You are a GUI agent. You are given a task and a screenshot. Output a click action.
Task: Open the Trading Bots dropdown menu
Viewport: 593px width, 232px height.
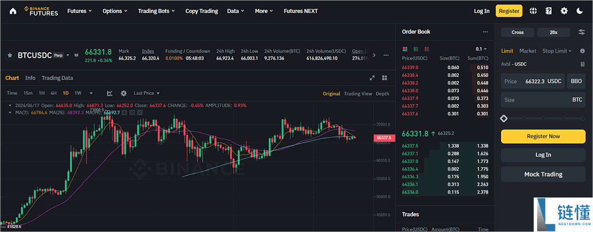point(157,11)
